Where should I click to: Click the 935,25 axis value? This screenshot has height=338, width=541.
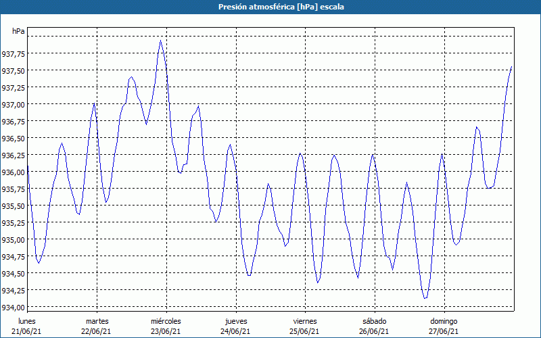[13, 222]
